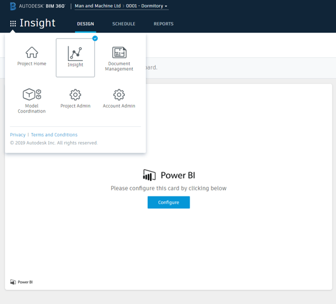Switch to the DESIGN tab
Viewport: 336px width, 304px height.
point(85,24)
